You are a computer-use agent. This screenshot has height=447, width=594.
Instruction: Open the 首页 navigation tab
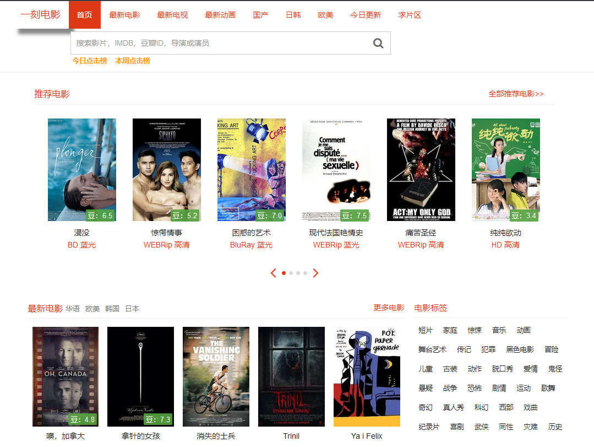84,15
